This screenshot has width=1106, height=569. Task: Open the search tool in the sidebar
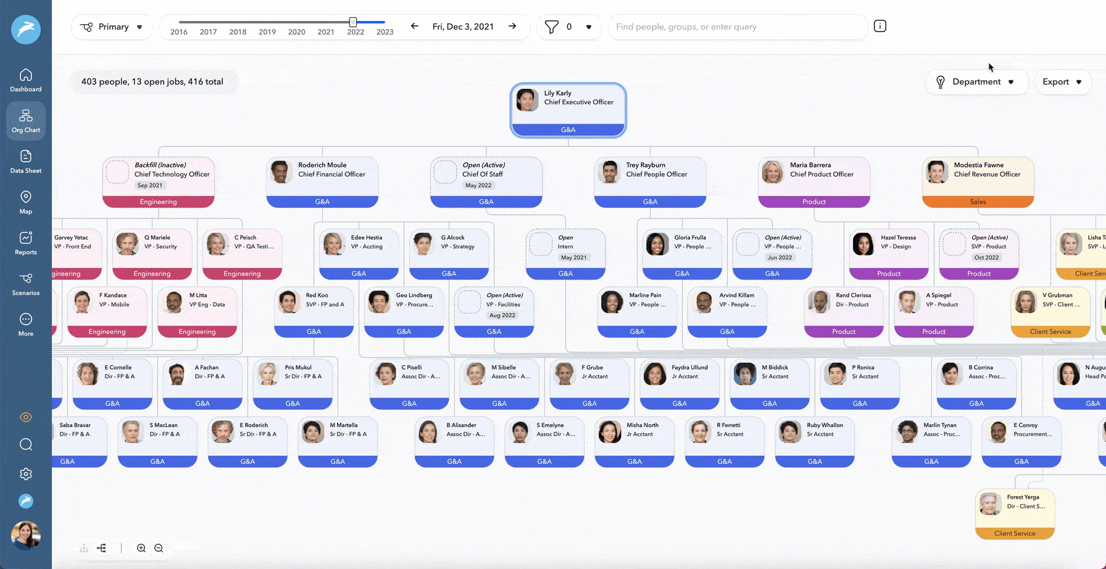[25, 444]
